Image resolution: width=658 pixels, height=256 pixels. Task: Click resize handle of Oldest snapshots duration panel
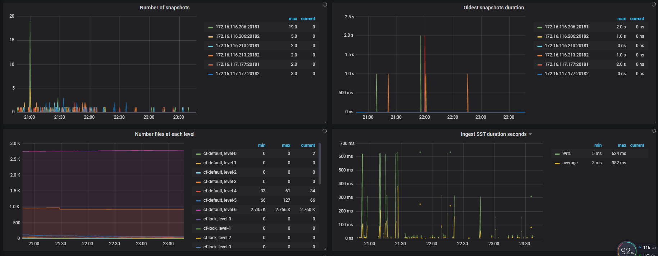click(x=654, y=123)
